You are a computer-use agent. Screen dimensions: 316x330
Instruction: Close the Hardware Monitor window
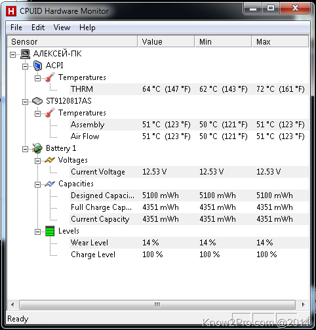click(295, 9)
